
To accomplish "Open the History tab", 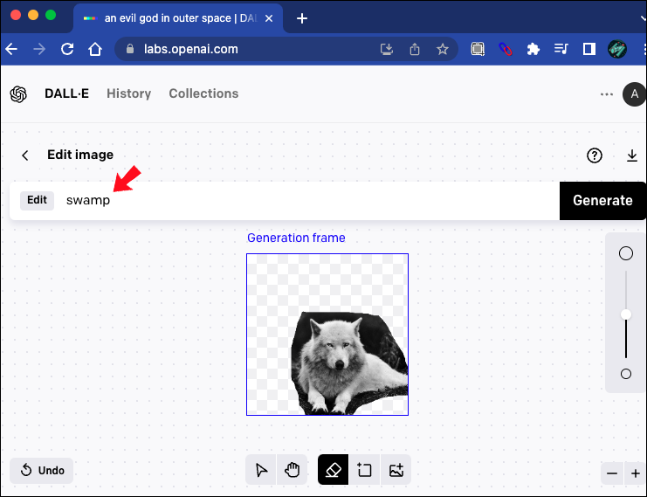I will pyautogui.click(x=128, y=93).
